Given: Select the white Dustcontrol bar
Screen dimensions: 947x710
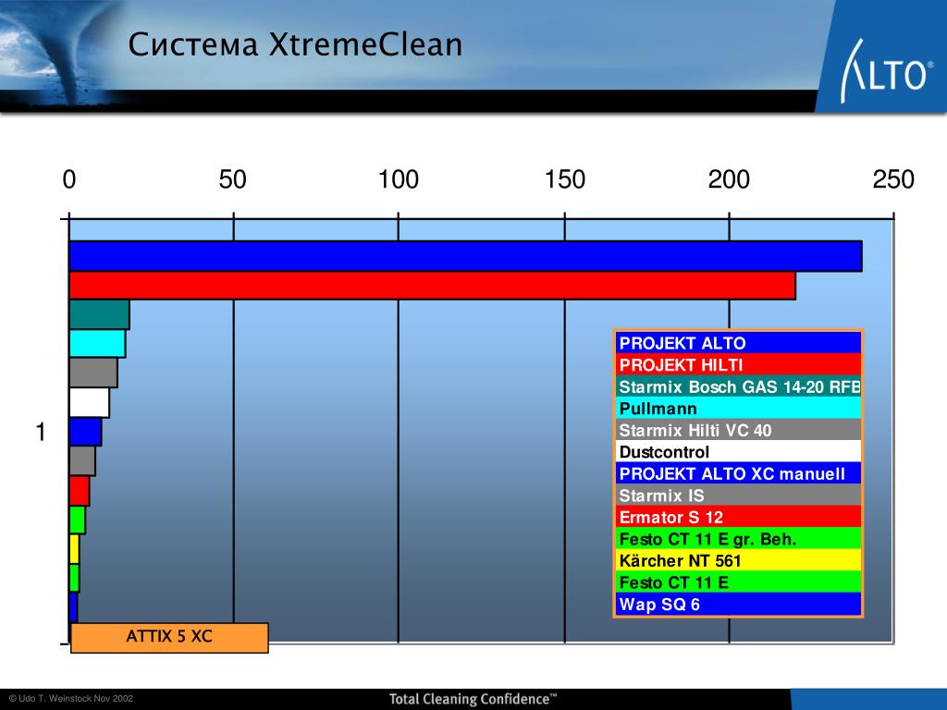Looking at the screenshot, I should [90, 402].
